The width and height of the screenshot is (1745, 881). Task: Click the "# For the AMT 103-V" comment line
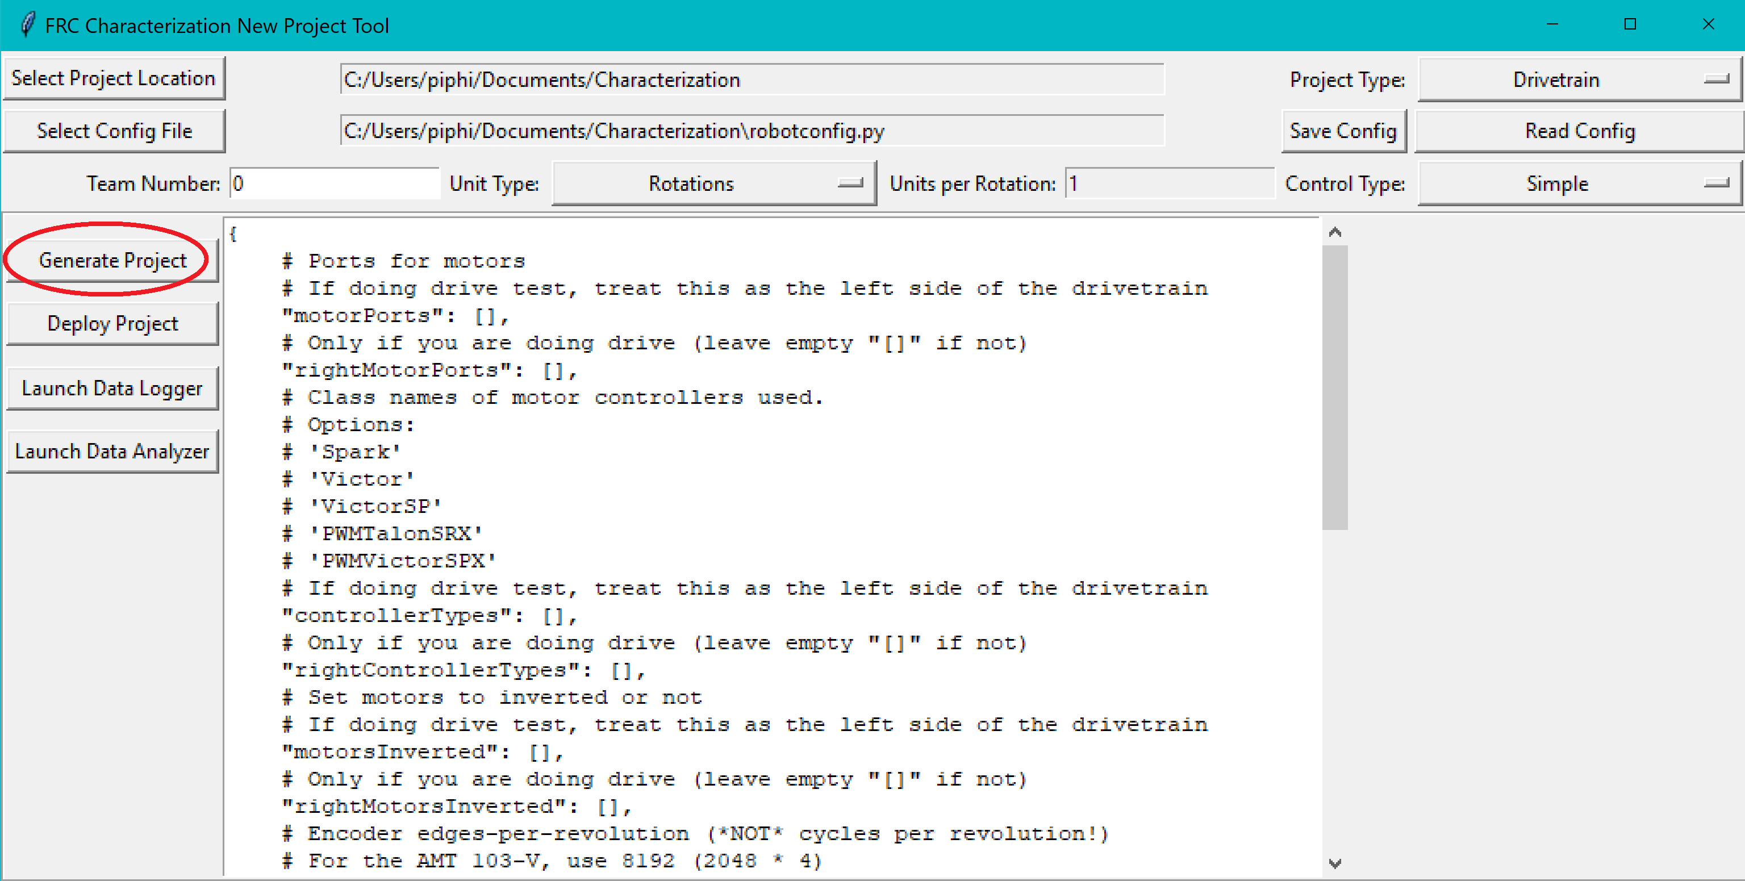tap(552, 861)
